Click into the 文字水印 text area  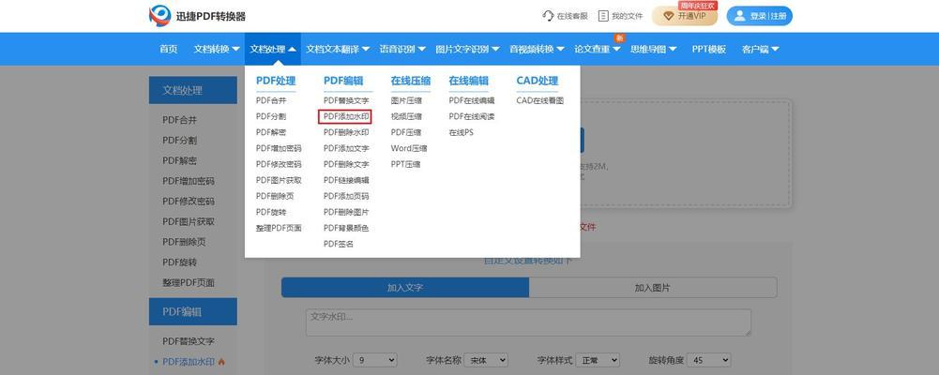tap(528, 322)
